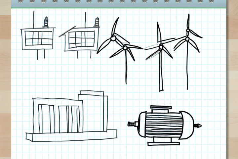Click the terminal box on top of motor

point(161,109)
